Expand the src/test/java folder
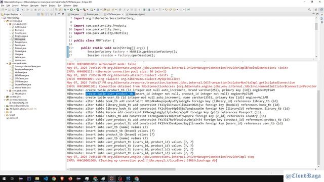 [x=5, y=97]
